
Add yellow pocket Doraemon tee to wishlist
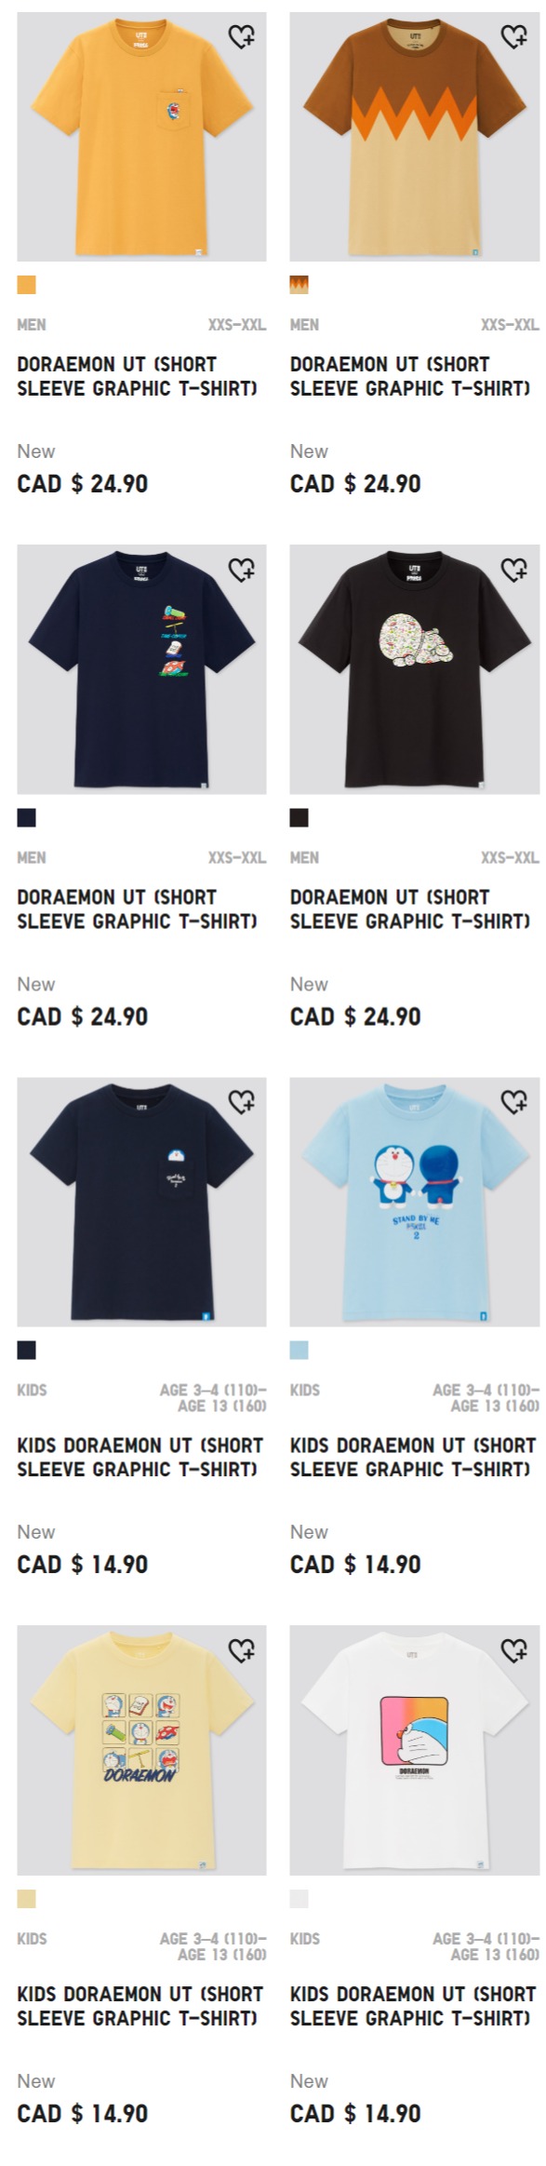pyautogui.click(x=242, y=36)
